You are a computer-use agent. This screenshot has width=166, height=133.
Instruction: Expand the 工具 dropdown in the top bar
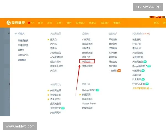coord(59,23)
